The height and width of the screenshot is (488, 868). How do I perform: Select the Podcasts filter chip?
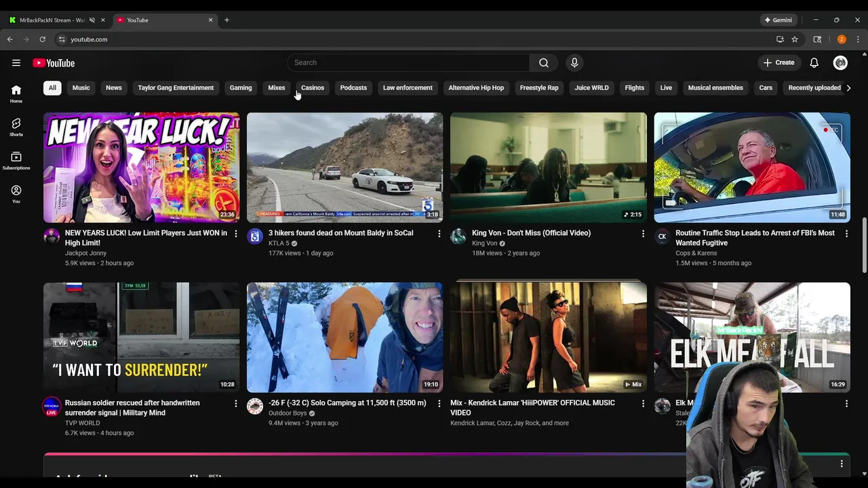tap(353, 87)
